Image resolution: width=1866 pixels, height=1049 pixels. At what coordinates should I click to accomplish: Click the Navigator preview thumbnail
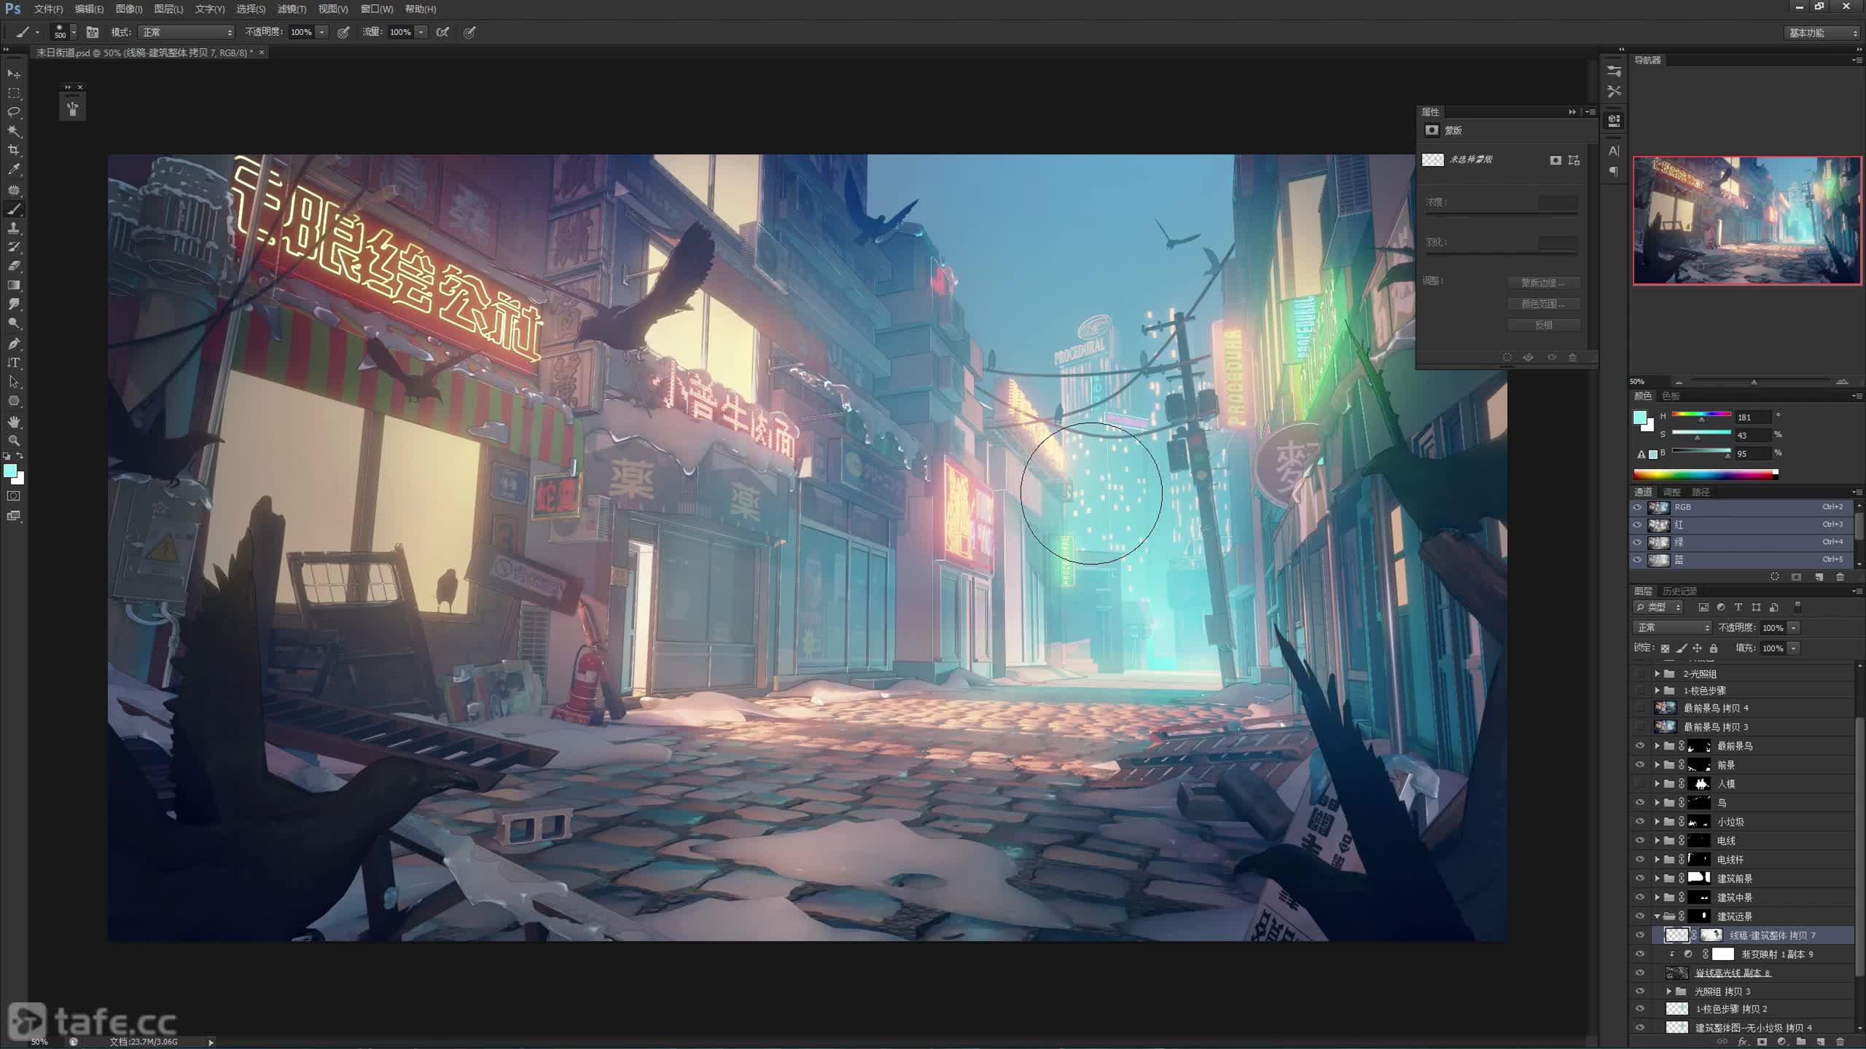point(1746,220)
